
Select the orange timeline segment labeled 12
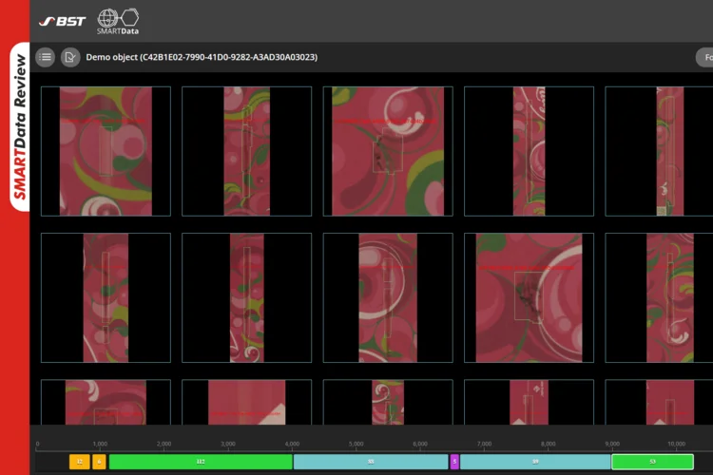point(80,462)
